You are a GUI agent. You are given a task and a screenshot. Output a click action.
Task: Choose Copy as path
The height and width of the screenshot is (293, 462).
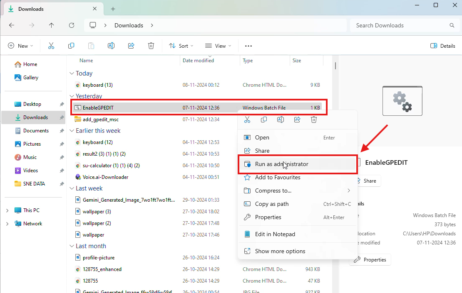pos(298,204)
